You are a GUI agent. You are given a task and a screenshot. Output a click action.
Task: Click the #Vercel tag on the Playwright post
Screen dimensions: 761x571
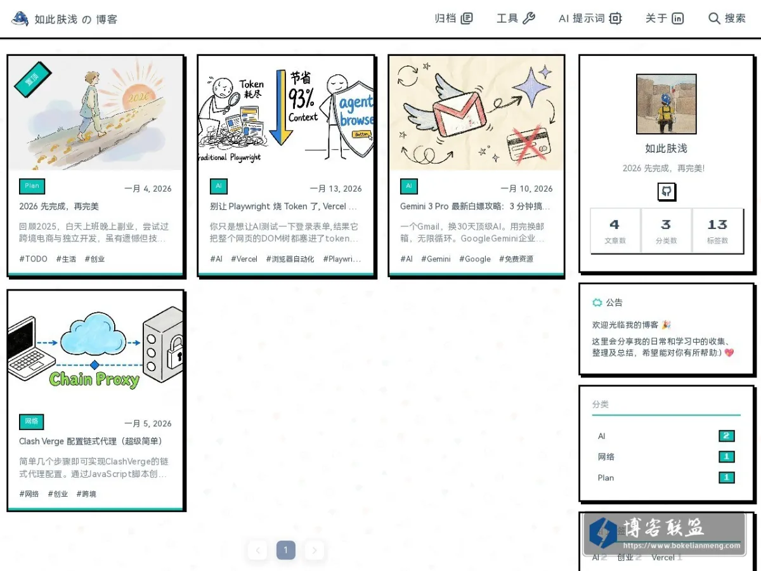[244, 259]
